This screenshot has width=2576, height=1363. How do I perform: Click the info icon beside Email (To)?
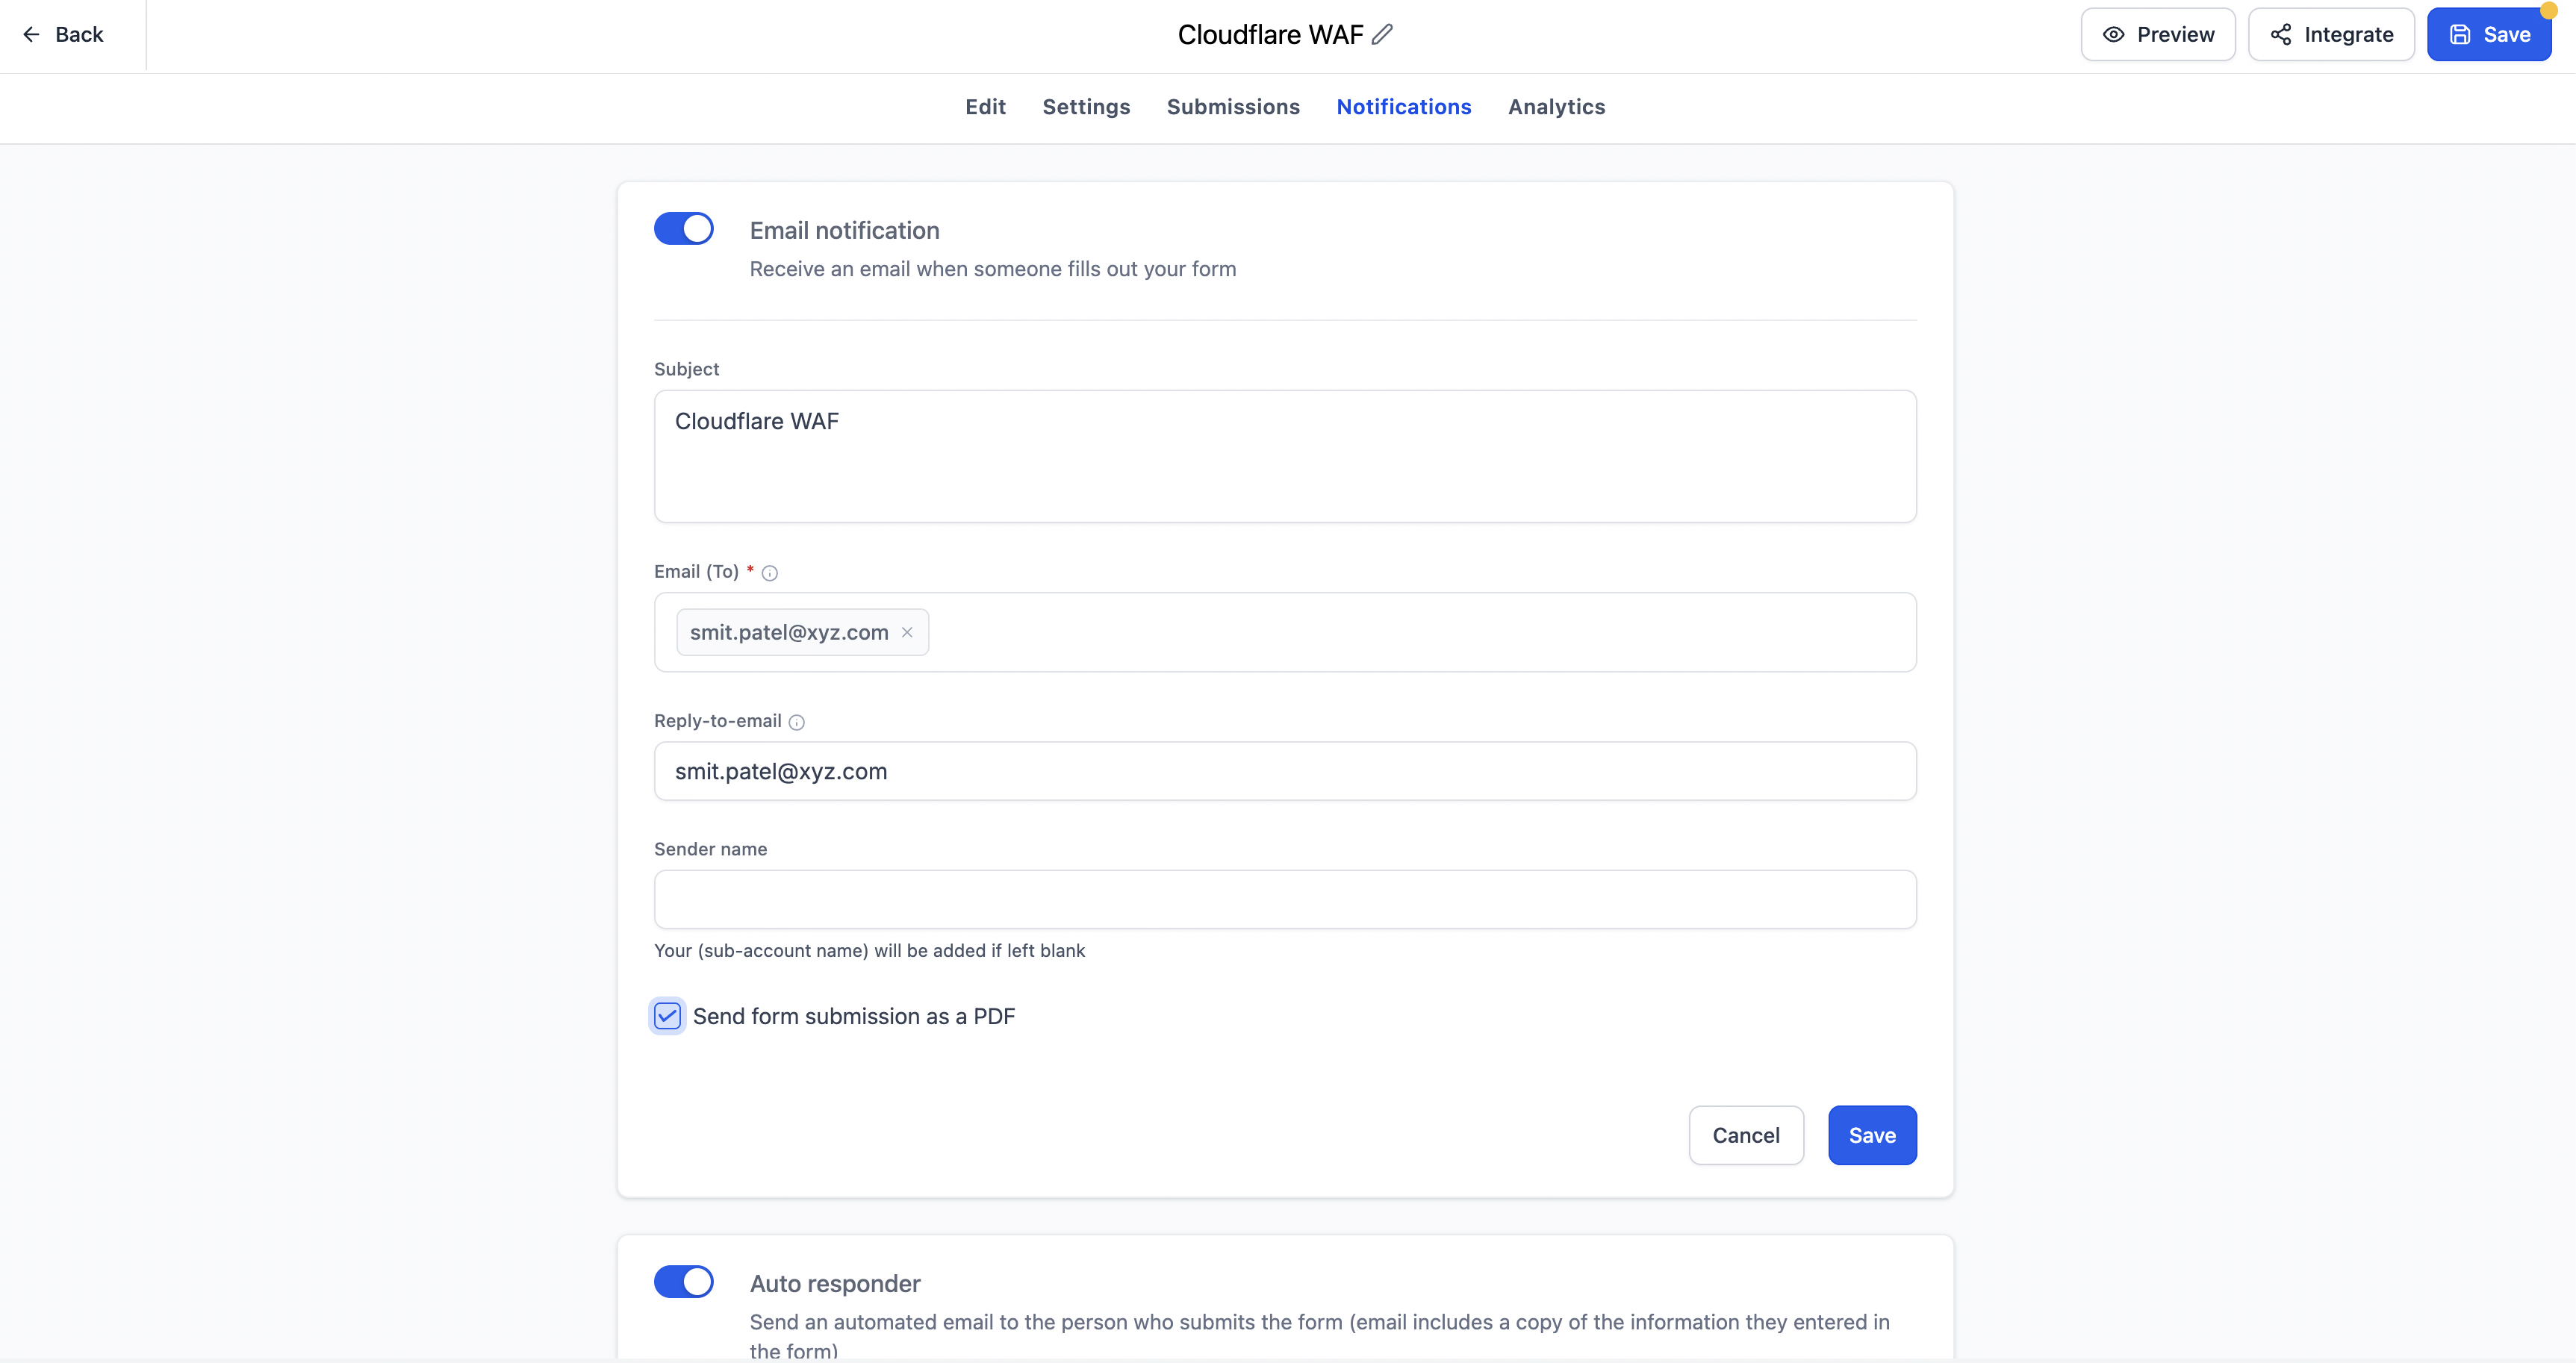point(770,573)
